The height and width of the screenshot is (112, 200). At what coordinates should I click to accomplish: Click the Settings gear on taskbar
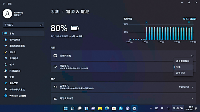pos(134,108)
